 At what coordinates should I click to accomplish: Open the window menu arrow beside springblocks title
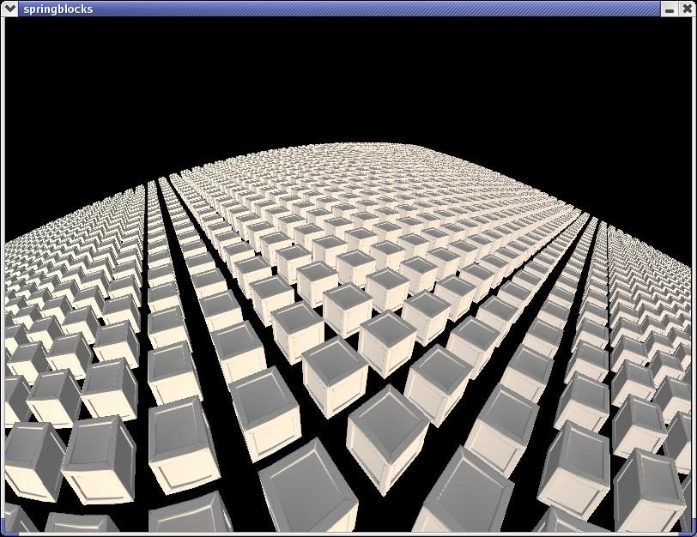(11, 9)
